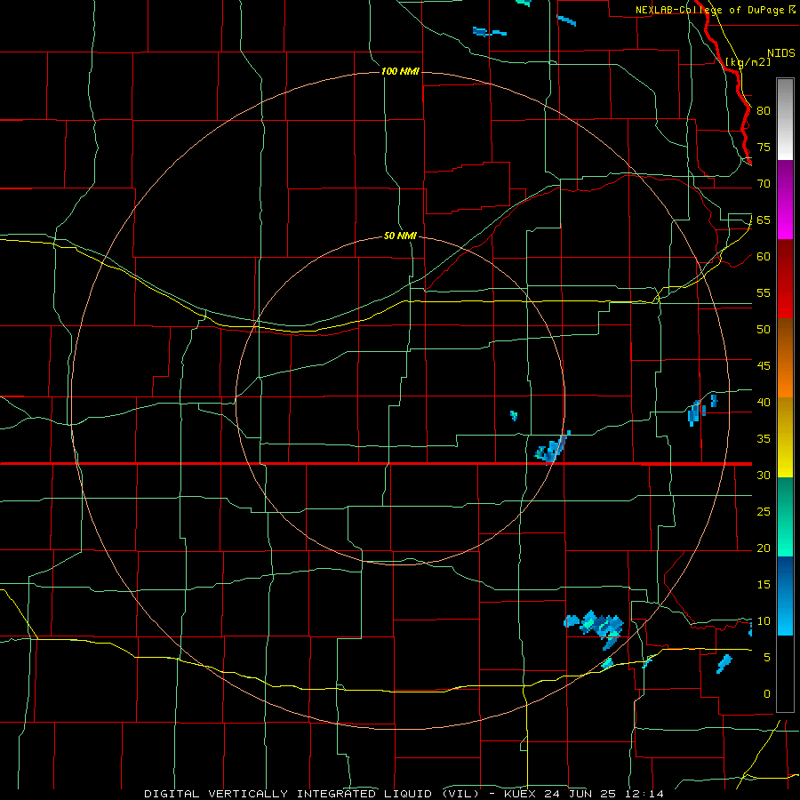Select the orange-brown segment of color bar
800x800 pixels.
[x=785, y=357]
